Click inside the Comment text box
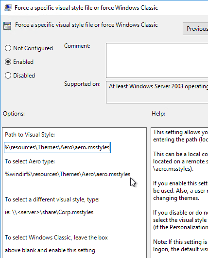The width and height of the screenshot is (208, 258). pyautogui.click(x=157, y=60)
